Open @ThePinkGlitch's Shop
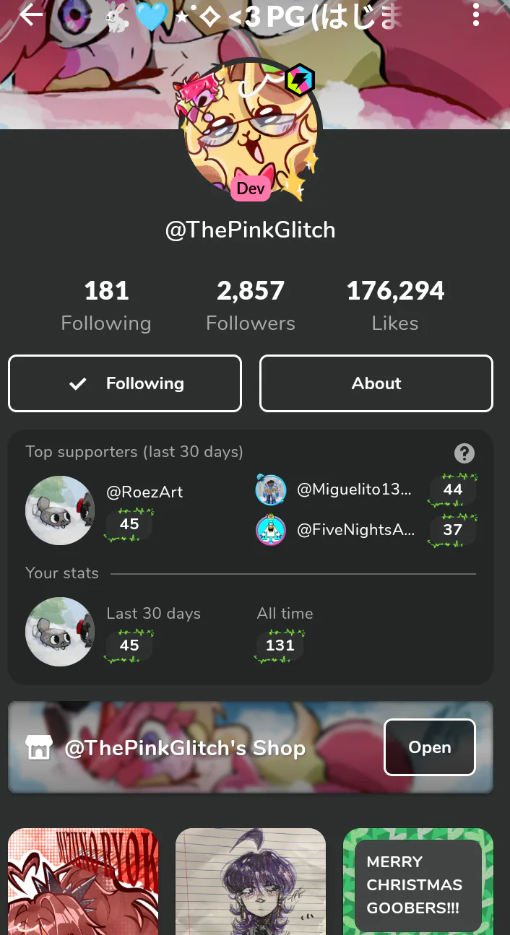The width and height of the screenshot is (510, 935). [x=429, y=747]
